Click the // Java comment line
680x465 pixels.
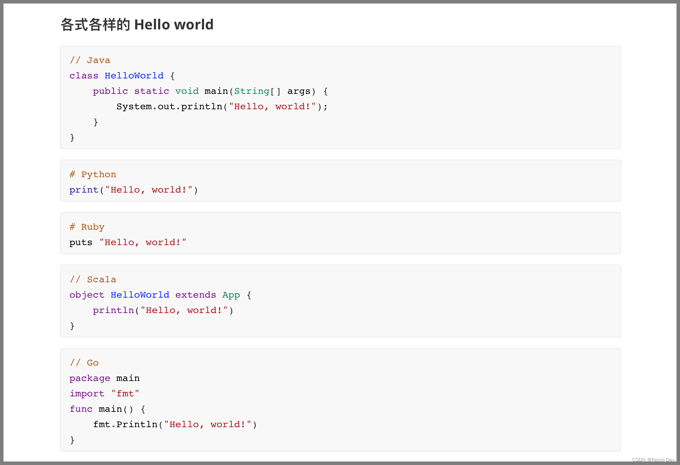(x=90, y=60)
